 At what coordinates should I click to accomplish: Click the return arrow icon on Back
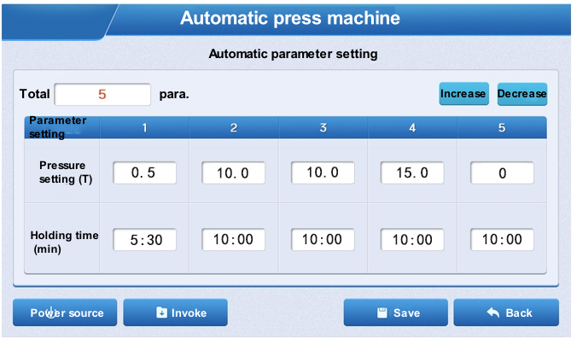tap(493, 313)
